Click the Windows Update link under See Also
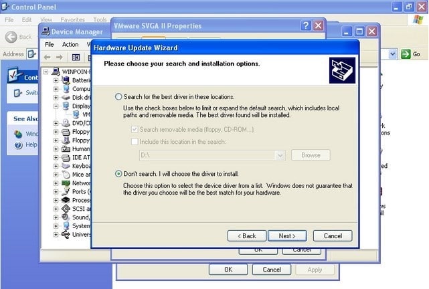This screenshot has width=429, height=289. click(x=31, y=134)
